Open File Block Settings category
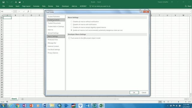The width and height of the screenshot is (192, 108). [x=56, y=49]
